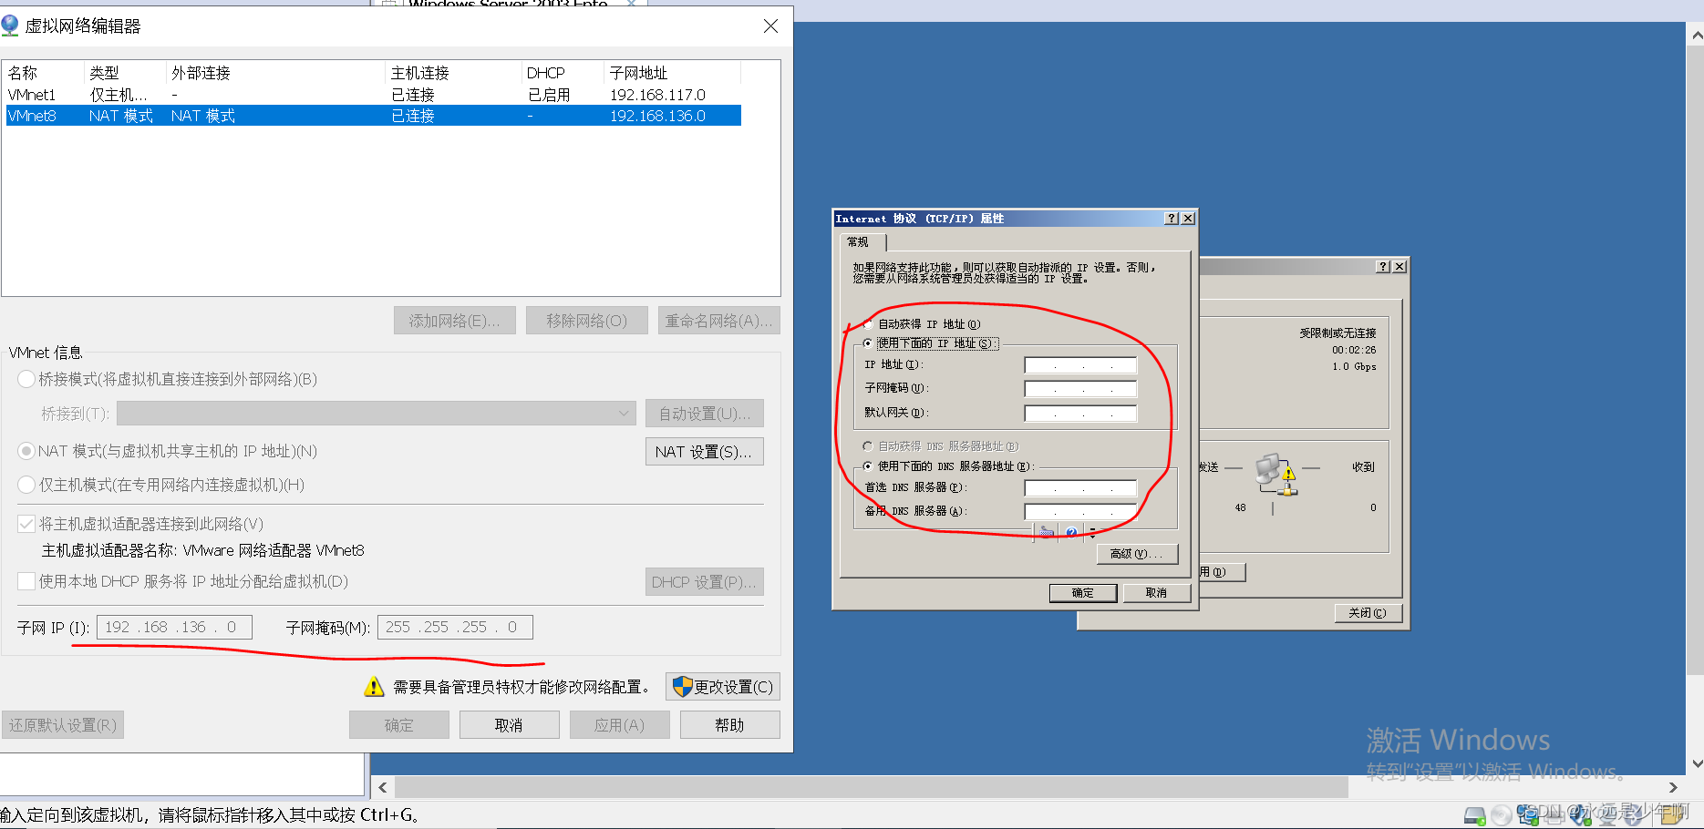Image resolution: width=1704 pixels, height=829 pixels.
Task: Select 自动获得 DNS 服务器地址 radio button
Action: [868, 446]
